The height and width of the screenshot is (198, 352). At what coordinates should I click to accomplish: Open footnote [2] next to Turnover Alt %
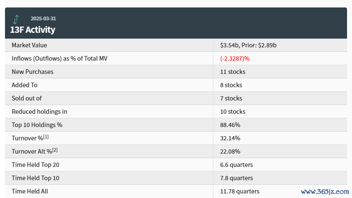[55, 150]
